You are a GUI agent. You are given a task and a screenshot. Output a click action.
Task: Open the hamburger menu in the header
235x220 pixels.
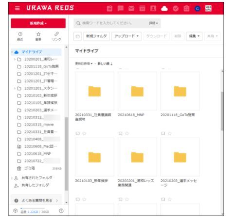coord(17,8)
